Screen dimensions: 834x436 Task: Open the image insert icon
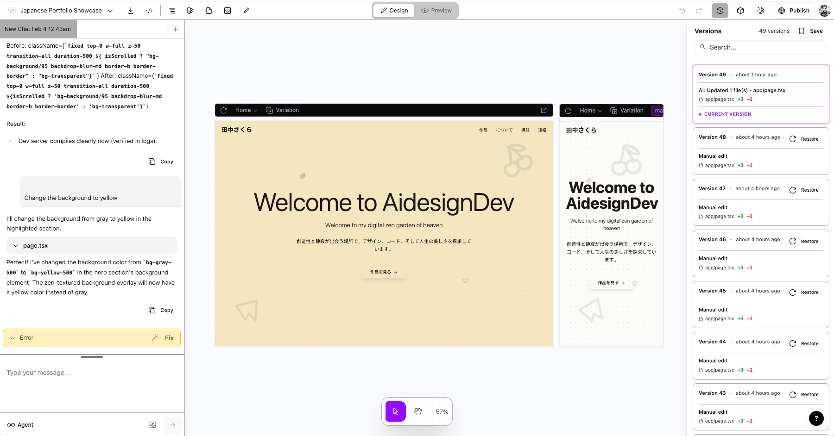[227, 10]
